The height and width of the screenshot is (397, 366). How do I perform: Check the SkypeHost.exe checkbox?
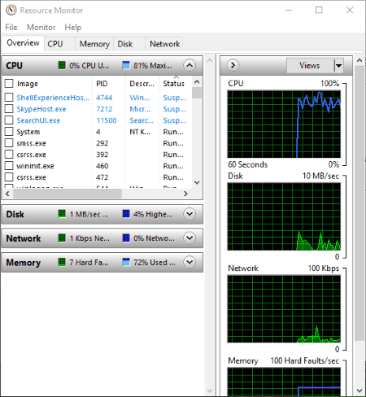click(x=9, y=109)
